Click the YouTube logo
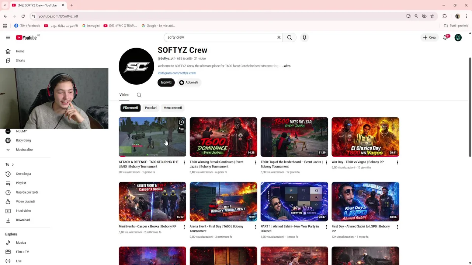The image size is (472, 265). point(27,37)
